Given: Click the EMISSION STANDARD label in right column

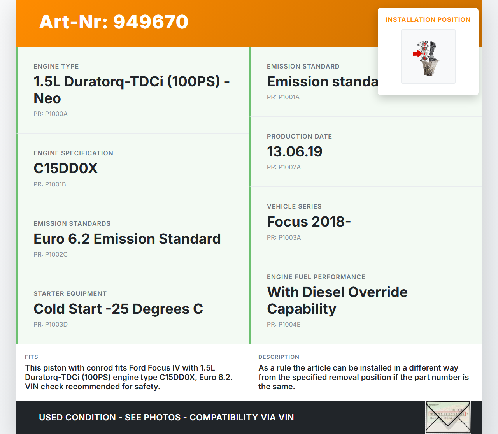Looking at the screenshot, I should click(x=303, y=66).
